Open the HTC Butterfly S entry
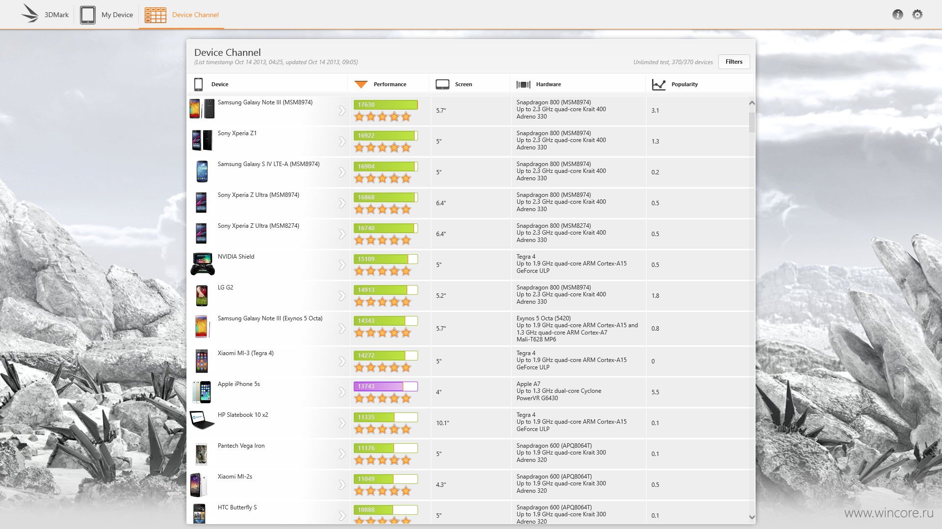This screenshot has width=942, height=529. coord(237,507)
